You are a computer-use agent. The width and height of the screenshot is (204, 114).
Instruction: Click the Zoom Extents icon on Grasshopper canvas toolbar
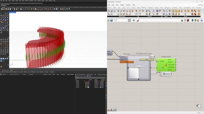(x=129, y=20)
